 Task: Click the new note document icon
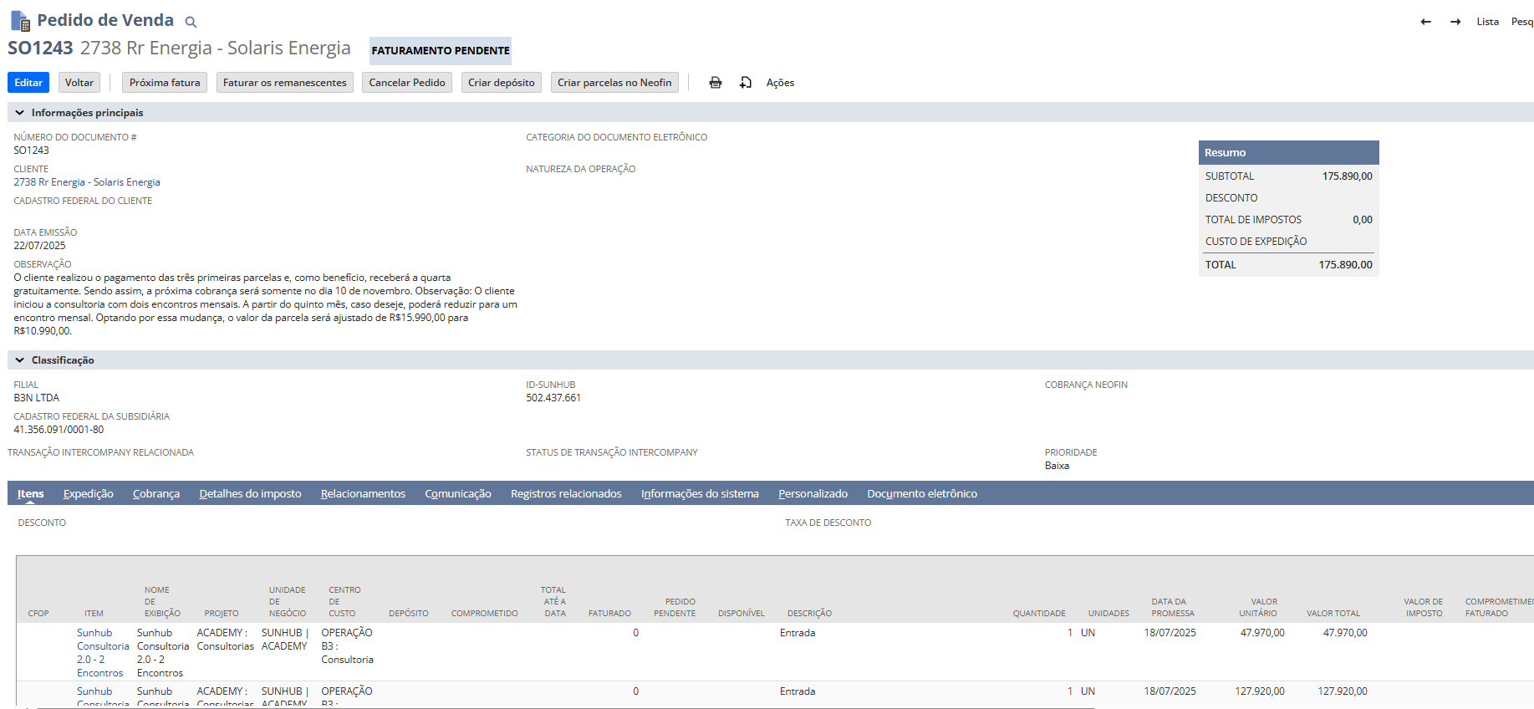pos(746,83)
